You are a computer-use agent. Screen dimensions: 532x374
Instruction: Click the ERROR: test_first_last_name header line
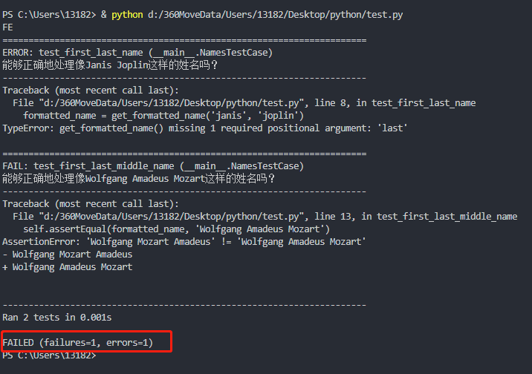(137, 53)
